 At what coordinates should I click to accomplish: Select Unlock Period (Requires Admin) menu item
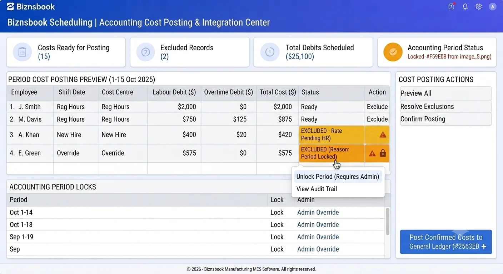click(x=338, y=177)
